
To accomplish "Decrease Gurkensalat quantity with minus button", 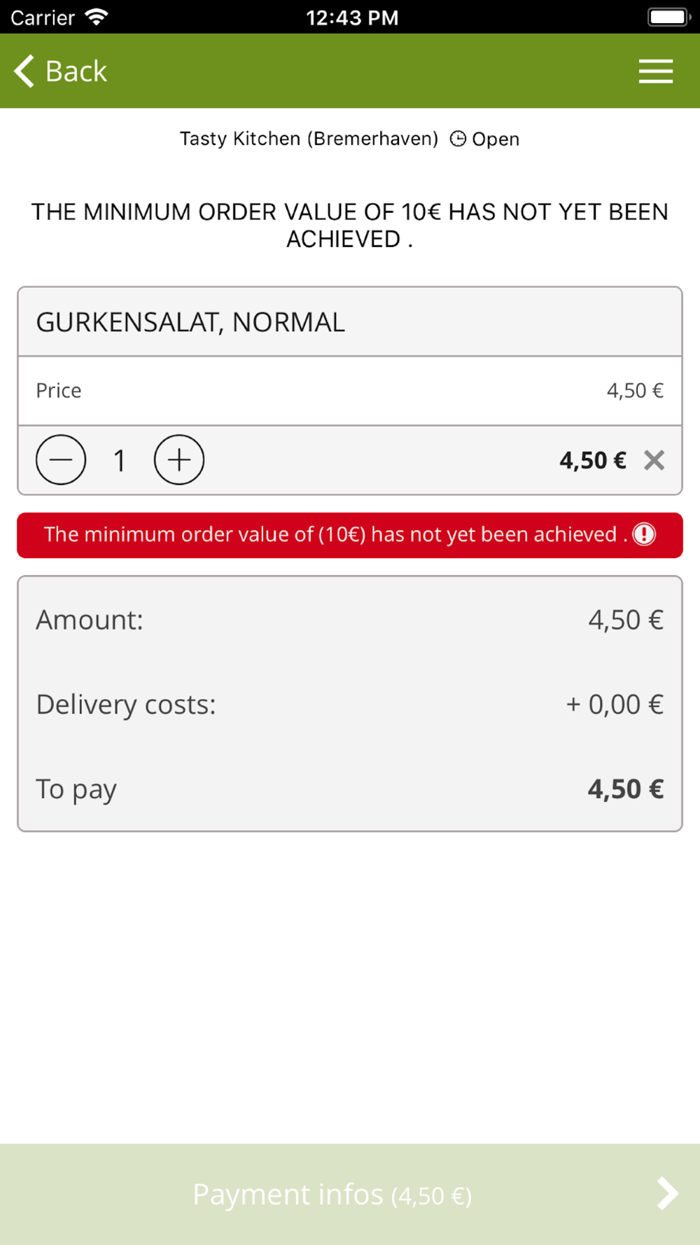I will (x=61, y=460).
